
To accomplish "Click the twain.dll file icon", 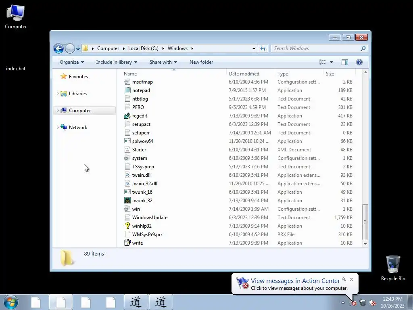I will click(x=127, y=175).
